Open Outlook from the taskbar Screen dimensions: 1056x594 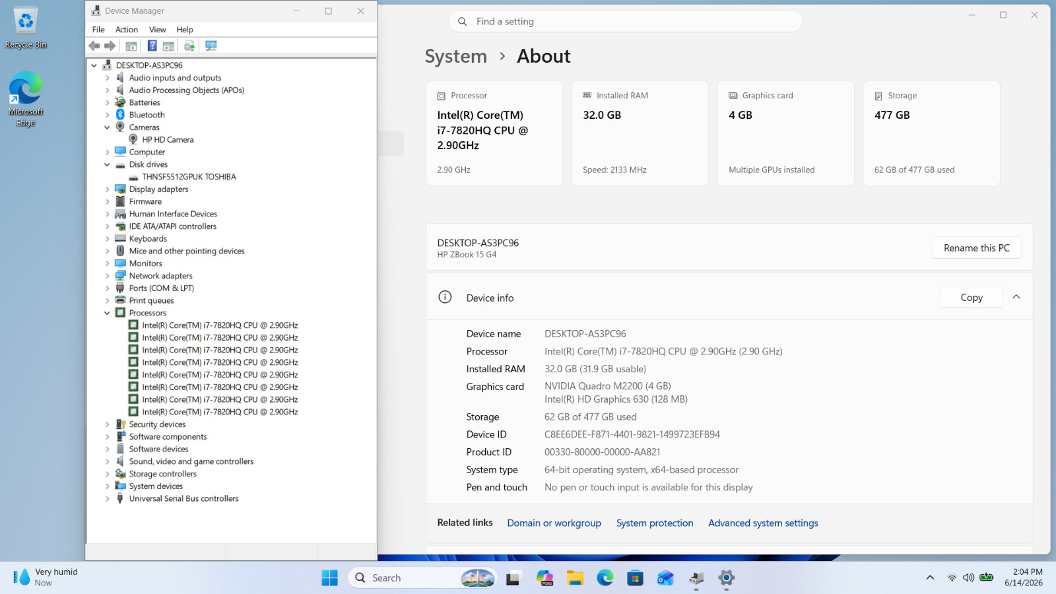coord(665,578)
